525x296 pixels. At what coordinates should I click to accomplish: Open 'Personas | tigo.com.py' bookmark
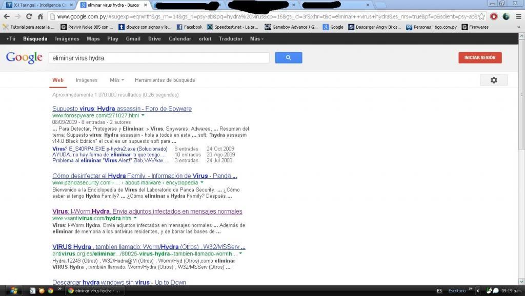(432, 27)
